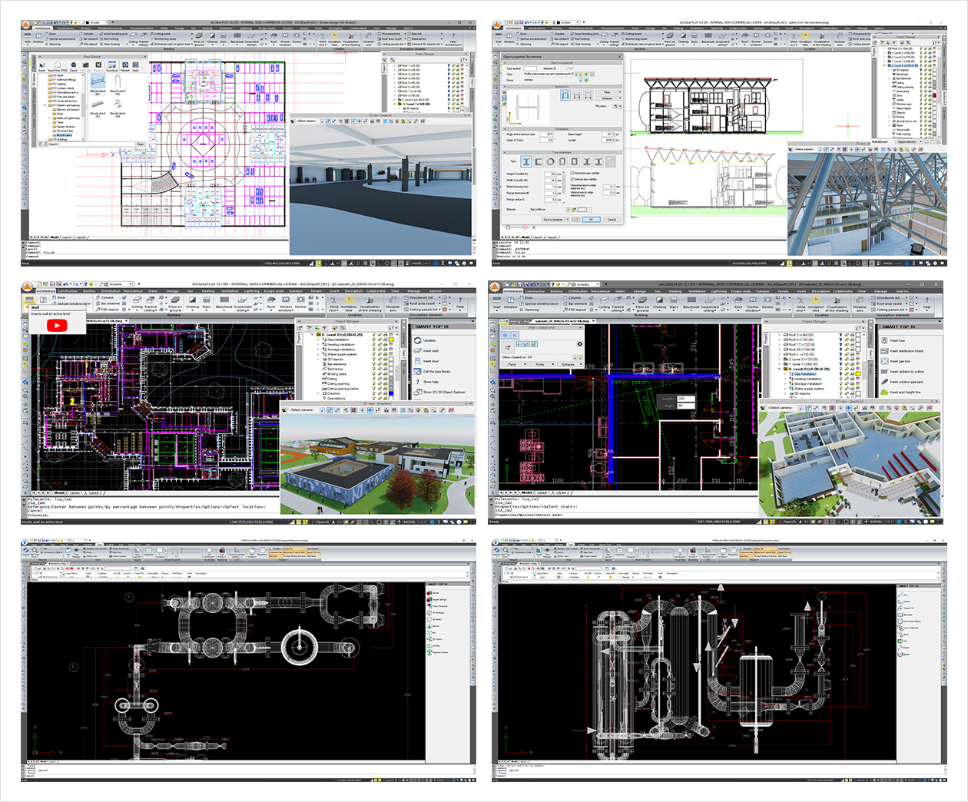Click Cancel in the Object properties dialog
This screenshot has height=802, width=968.
coord(612,219)
